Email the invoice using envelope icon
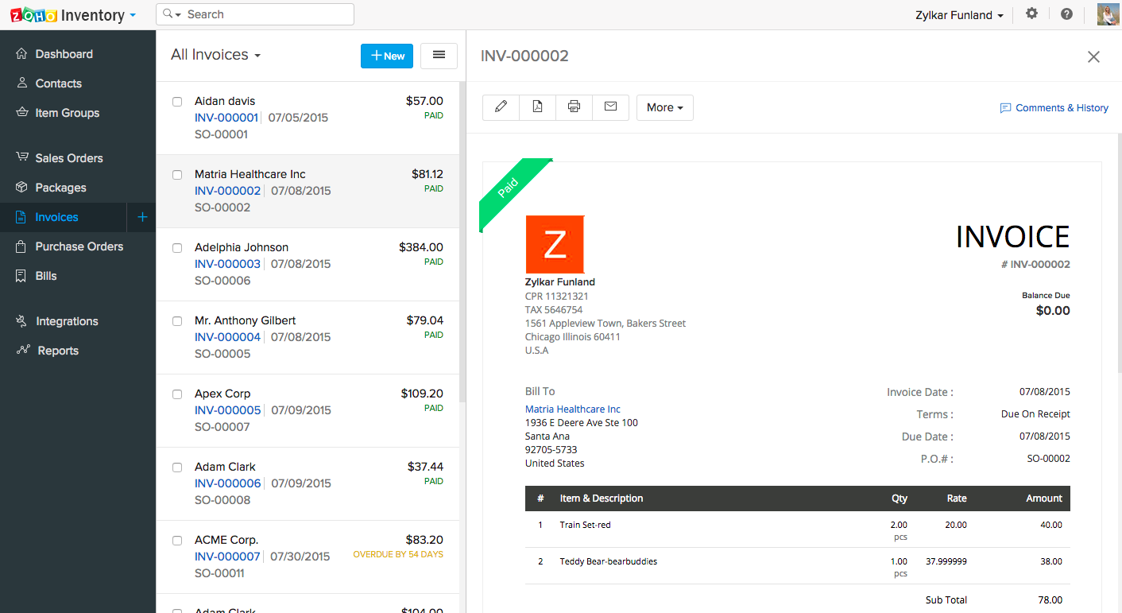1122x613 pixels. click(x=610, y=107)
